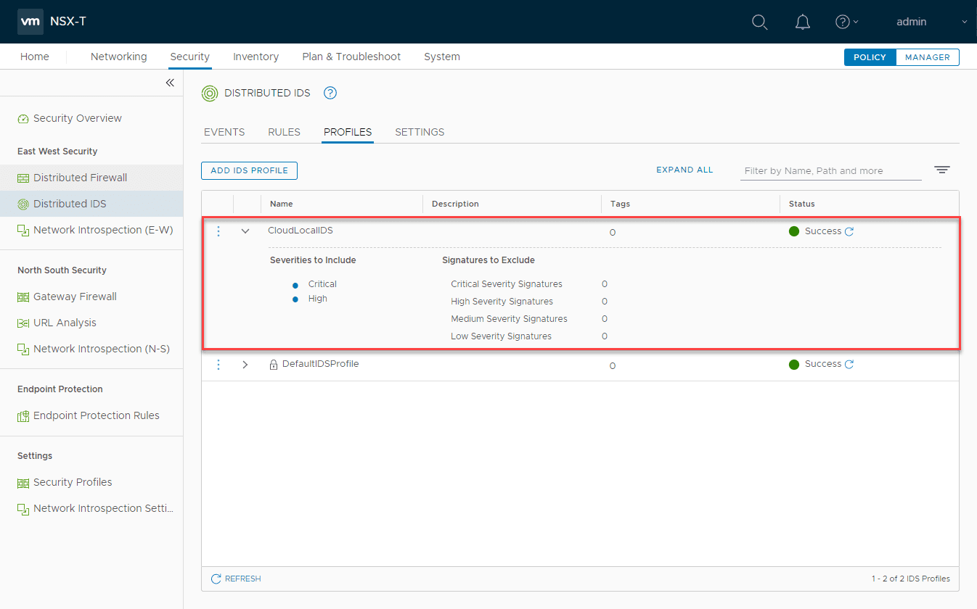Open the admin user dropdown
This screenshot has height=609, width=977.
932,22
